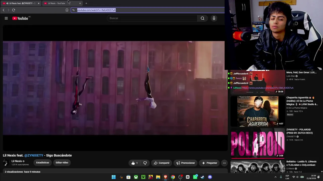The width and height of the screenshot is (323, 181).
Task: Start voice search with the microphone
Action: pyautogui.click(x=214, y=18)
